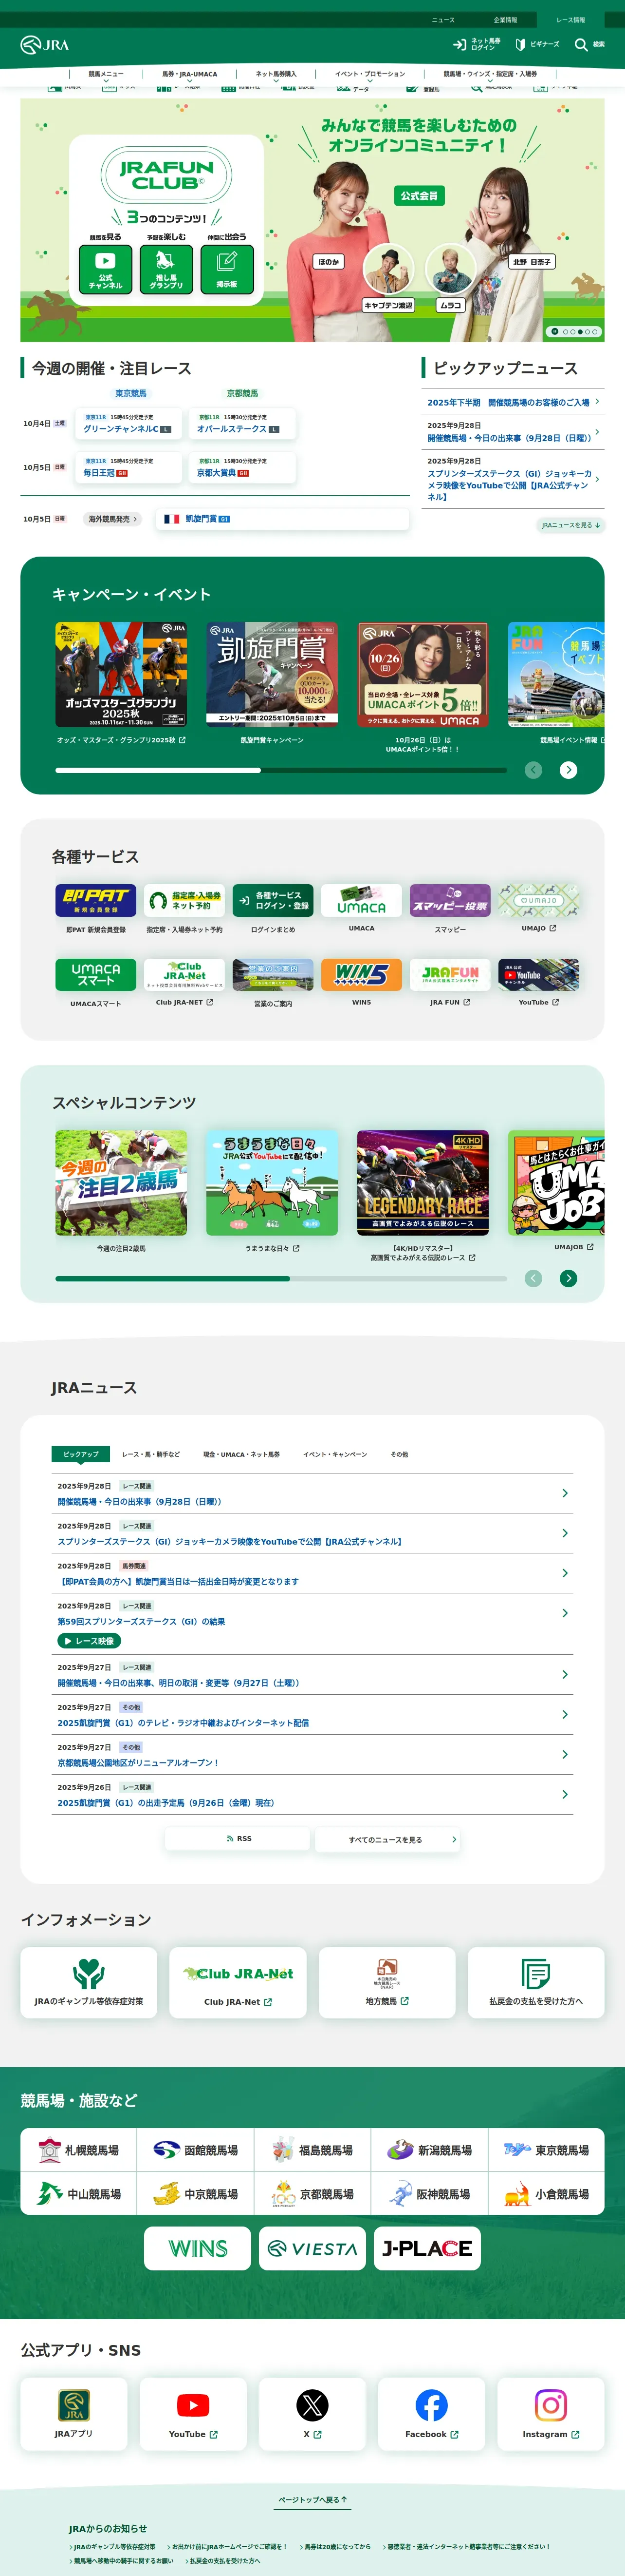Click next arrow in campaign carousel
Viewport: 625px width, 2576px height.
tap(568, 769)
